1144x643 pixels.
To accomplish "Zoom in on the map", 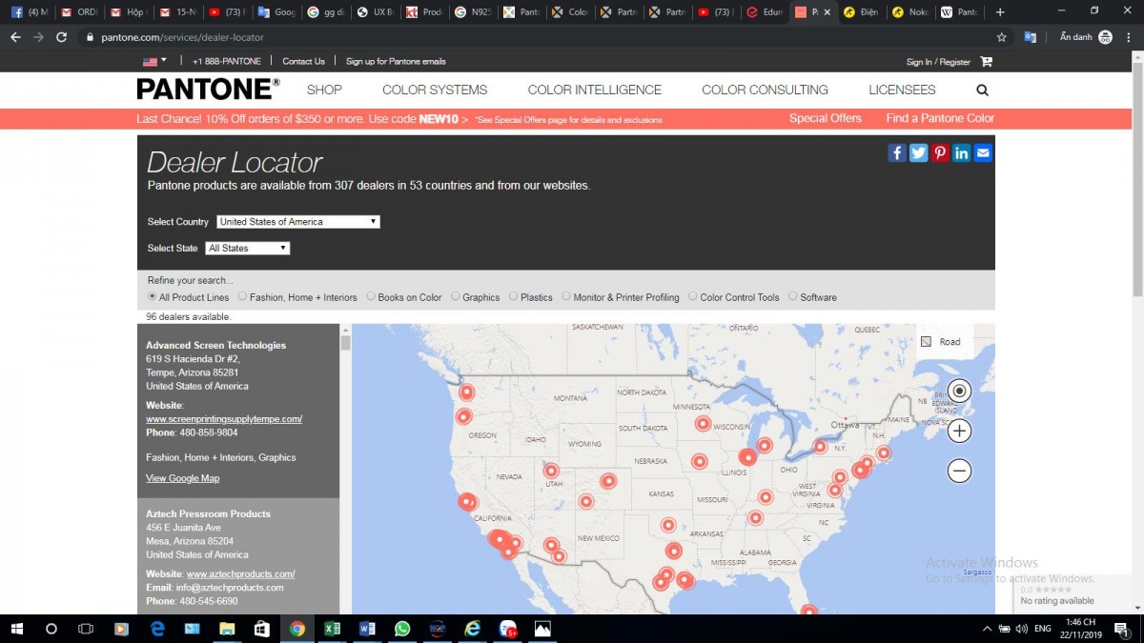I will click(x=959, y=431).
